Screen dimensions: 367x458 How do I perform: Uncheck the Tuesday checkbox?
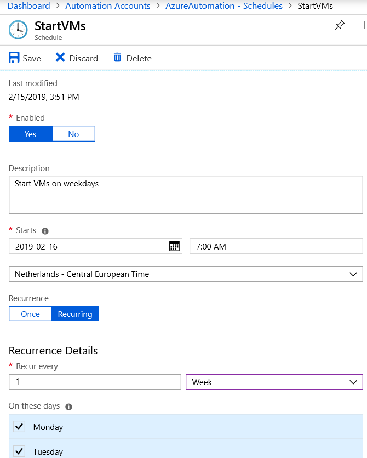(x=20, y=451)
